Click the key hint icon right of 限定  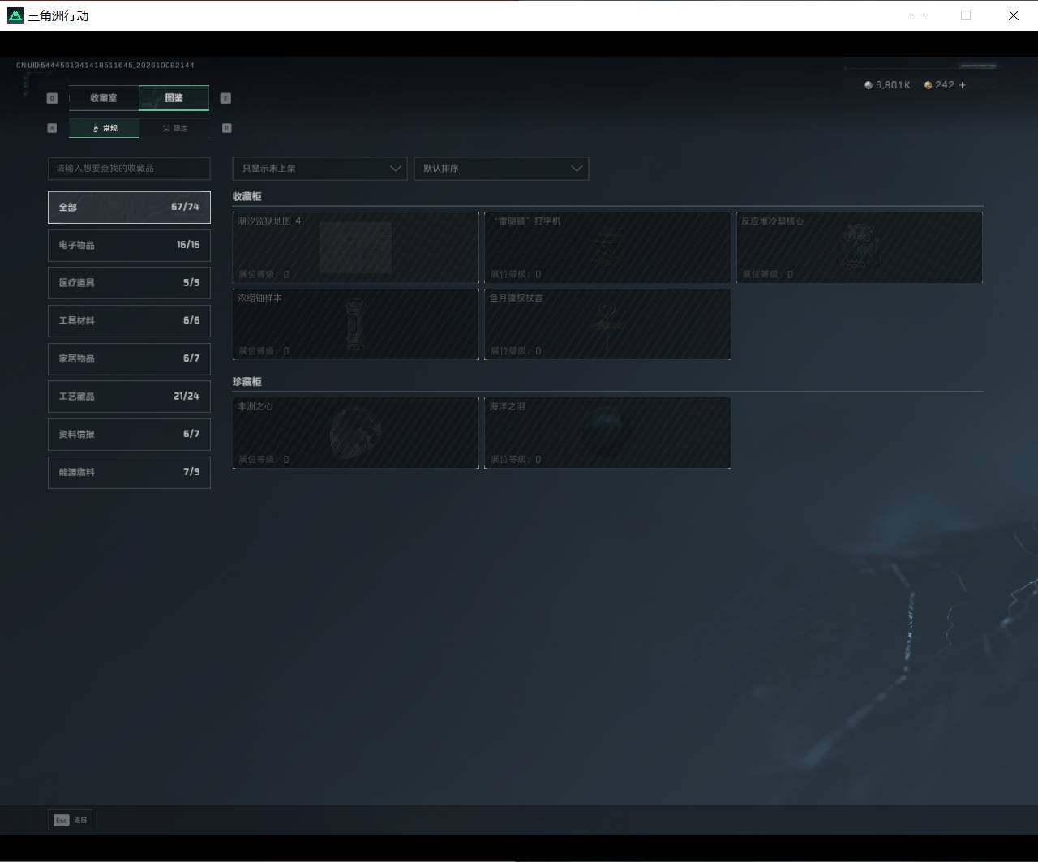tap(227, 128)
